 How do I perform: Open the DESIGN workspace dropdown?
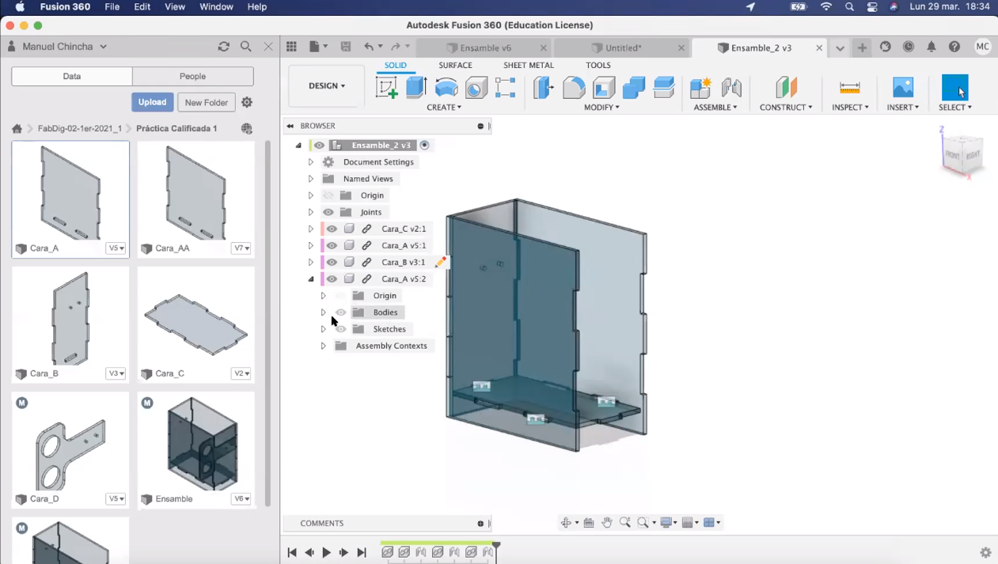coord(327,85)
